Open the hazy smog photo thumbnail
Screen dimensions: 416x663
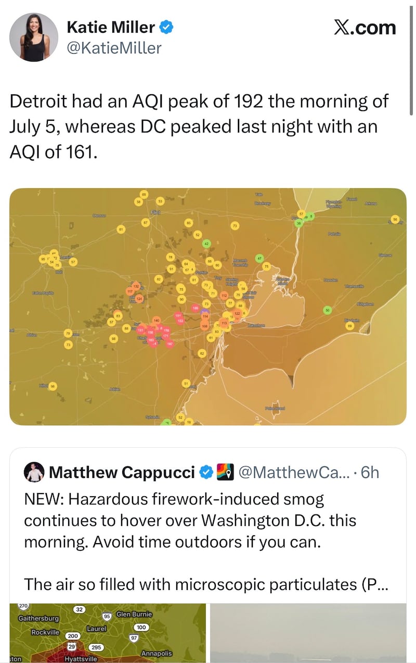pyautogui.click(x=308, y=633)
